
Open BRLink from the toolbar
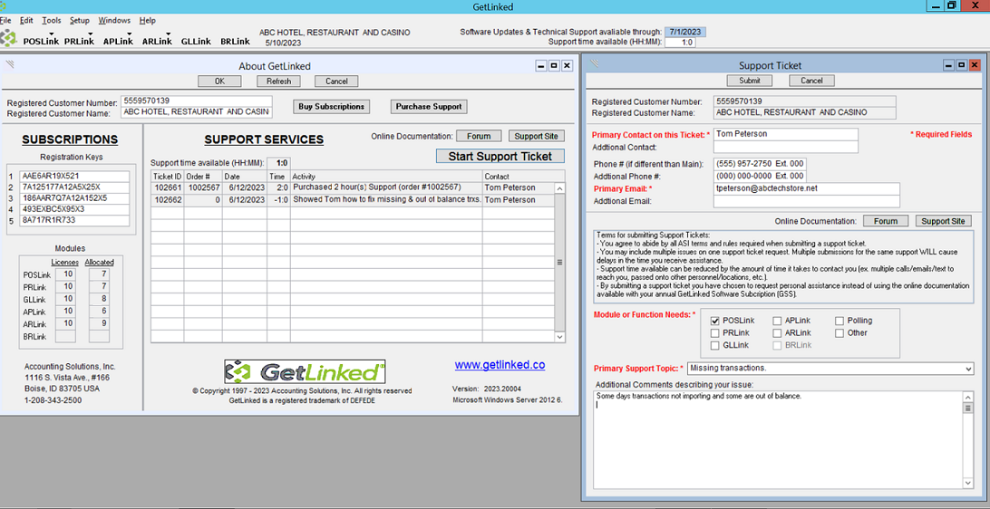click(235, 41)
